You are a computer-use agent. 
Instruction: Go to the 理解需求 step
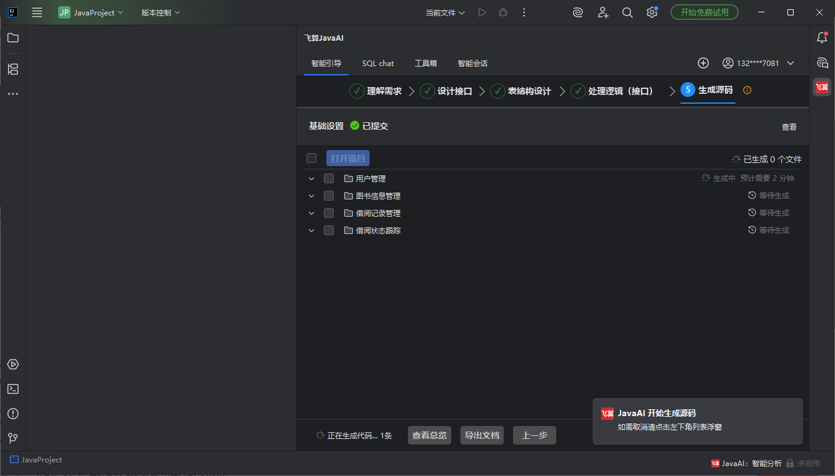pos(375,91)
